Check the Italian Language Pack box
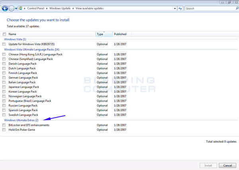239x170 pixels. 4,82
